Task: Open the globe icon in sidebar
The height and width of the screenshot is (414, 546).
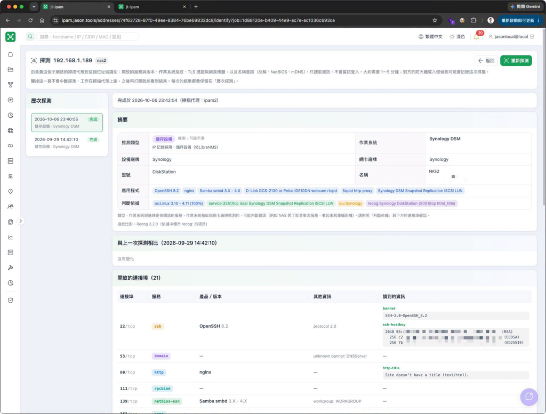Action: pos(11,131)
